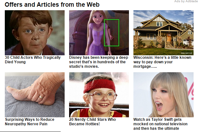199x132 pixels.
Task: Click the NMLS#1136 watermark on house image
Action: [187, 53]
